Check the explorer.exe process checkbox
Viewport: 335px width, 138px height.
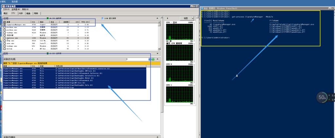pyautogui.click(x=5, y=38)
